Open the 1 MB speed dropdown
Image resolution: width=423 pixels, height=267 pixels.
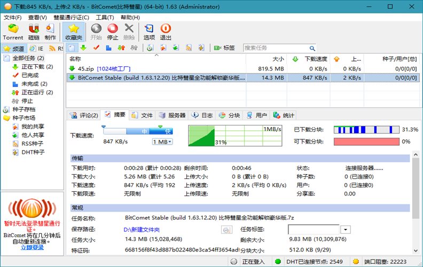tap(162, 142)
